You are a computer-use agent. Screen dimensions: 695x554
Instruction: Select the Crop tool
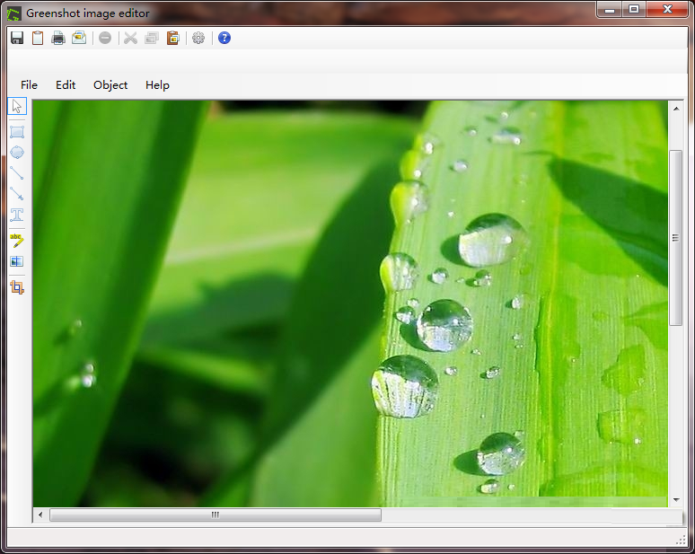17,287
